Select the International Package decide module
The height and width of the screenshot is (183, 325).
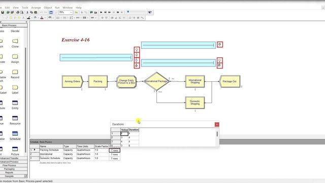coord(156,81)
